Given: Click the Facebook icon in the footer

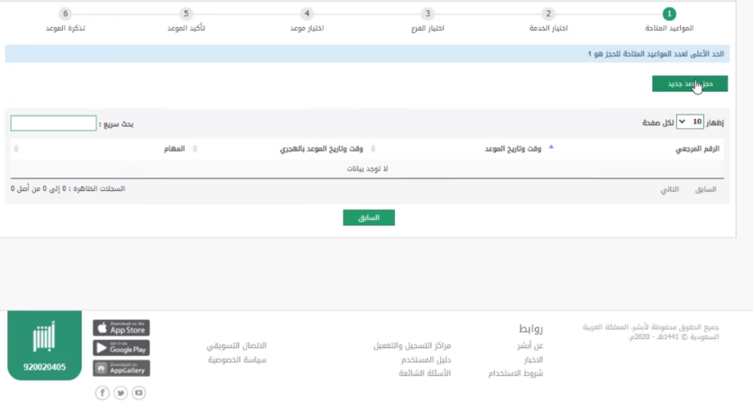Looking at the screenshot, I should click(103, 392).
